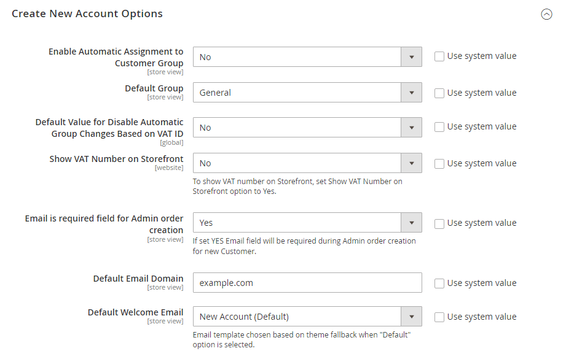Open the Default Group dropdown
Screen dimensions: 566x351
(307, 93)
